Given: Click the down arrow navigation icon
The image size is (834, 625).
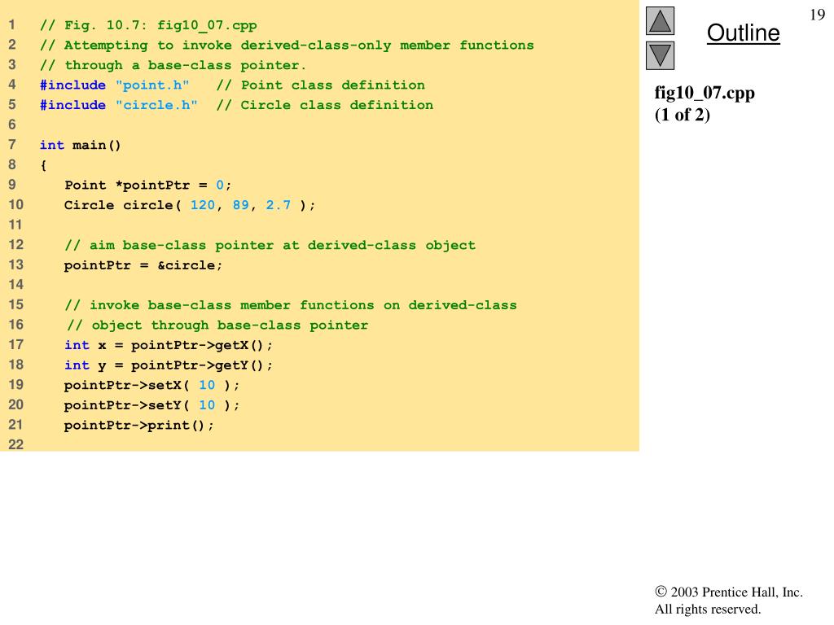Looking at the screenshot, I should [x=660, y=55].
